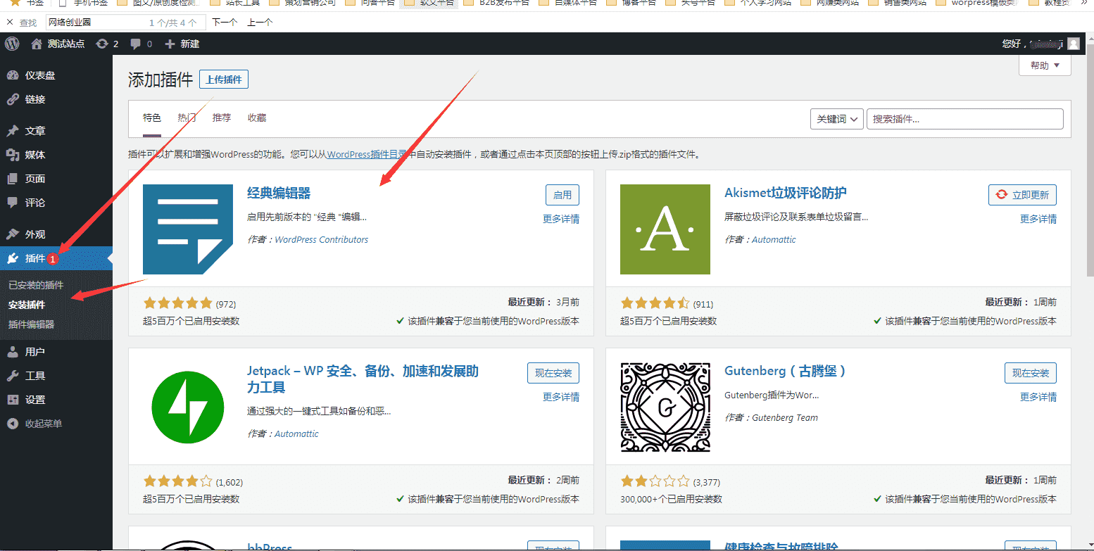The width and height of the screenshot is (1094, 551).
Task: Open 插件编辑器 submenu item
Action: [x=31, y=324]
